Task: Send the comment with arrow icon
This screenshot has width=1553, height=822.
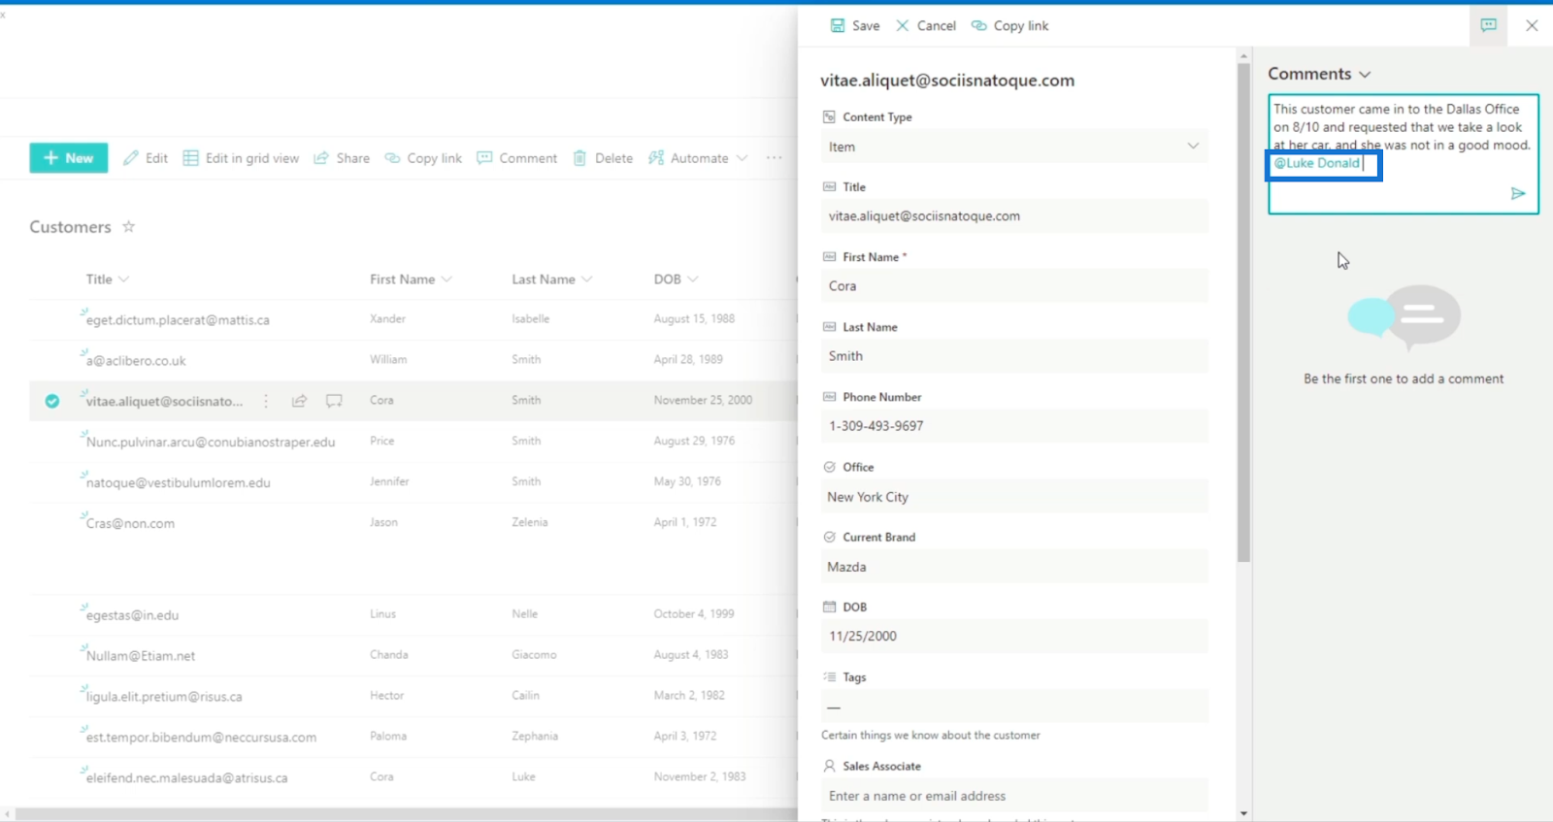Action: point(1518,194)
